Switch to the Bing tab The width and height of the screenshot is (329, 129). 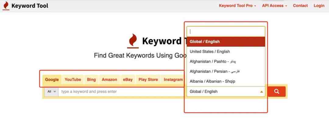pyautogui.click(x=91, y=80)
